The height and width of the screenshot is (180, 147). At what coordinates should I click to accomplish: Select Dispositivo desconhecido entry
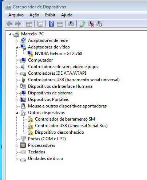(x=59, y=132)
